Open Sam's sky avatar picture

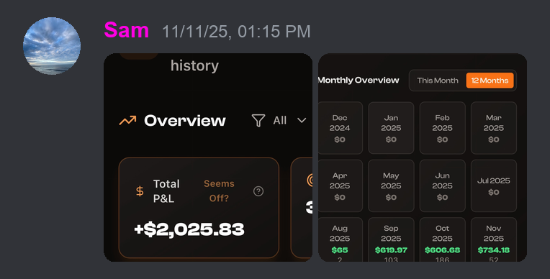pyautogui.click(x=52, y=46)
